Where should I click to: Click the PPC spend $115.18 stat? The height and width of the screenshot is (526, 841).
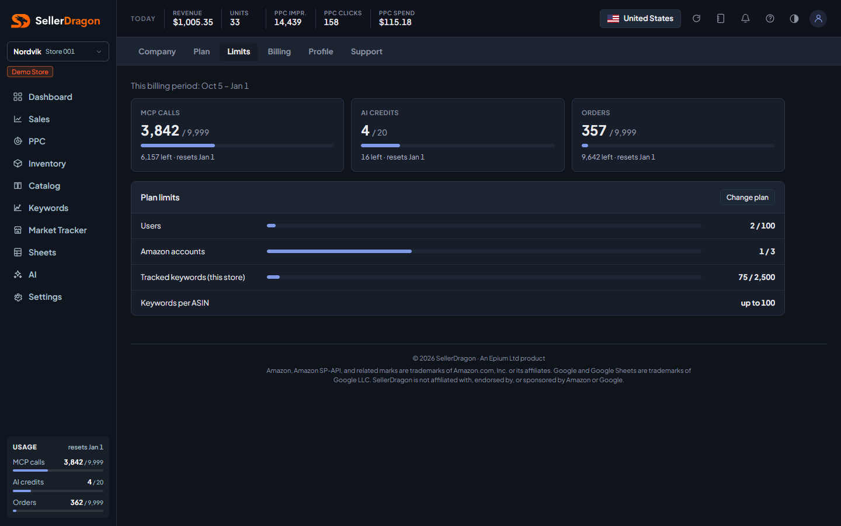397,18
